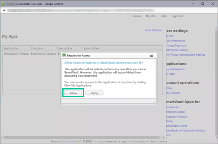Click the Home link under account operations
218x144 pixels.
coord(169,88)
